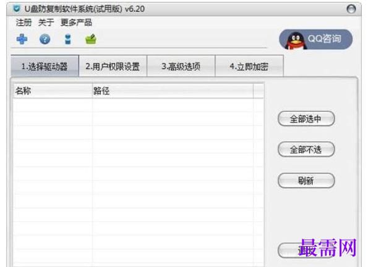Click the green shopping basket icon
This screenshot has height=267, width=368.
click(x=91, y=39)
